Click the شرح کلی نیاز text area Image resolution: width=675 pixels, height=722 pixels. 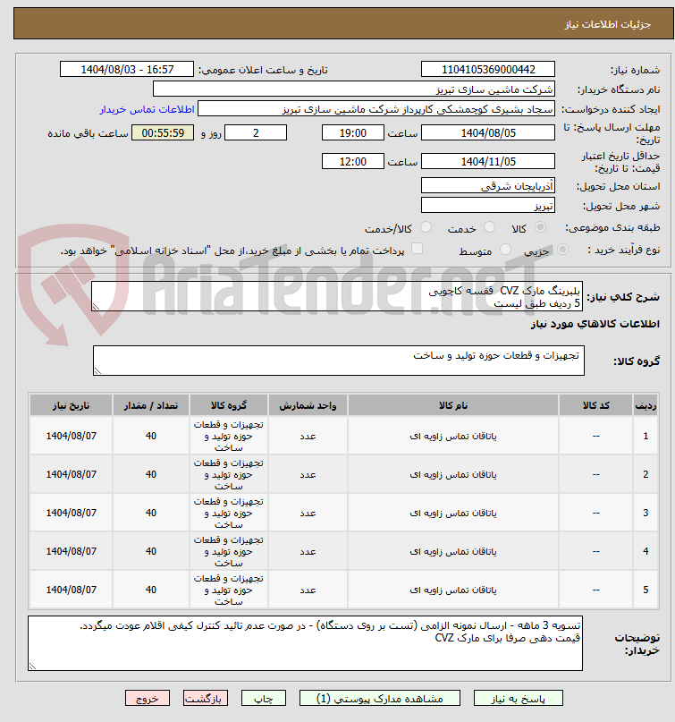[x=337, y=296]
